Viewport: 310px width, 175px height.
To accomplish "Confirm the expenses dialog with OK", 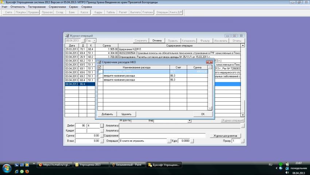I will coord(202,114).
